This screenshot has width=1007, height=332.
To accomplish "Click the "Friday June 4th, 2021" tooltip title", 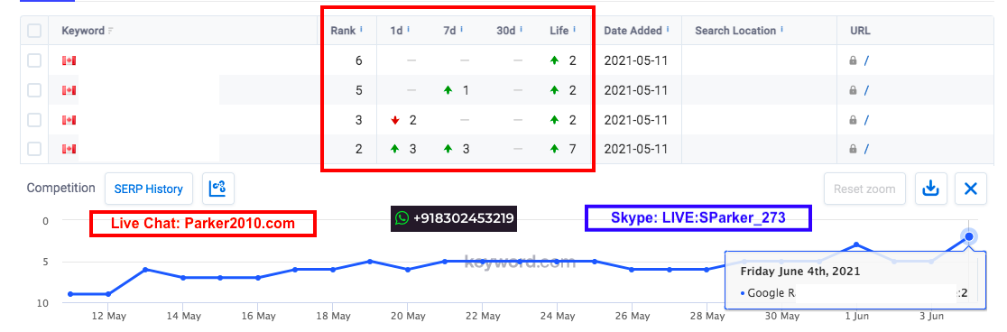I will 799,271.
